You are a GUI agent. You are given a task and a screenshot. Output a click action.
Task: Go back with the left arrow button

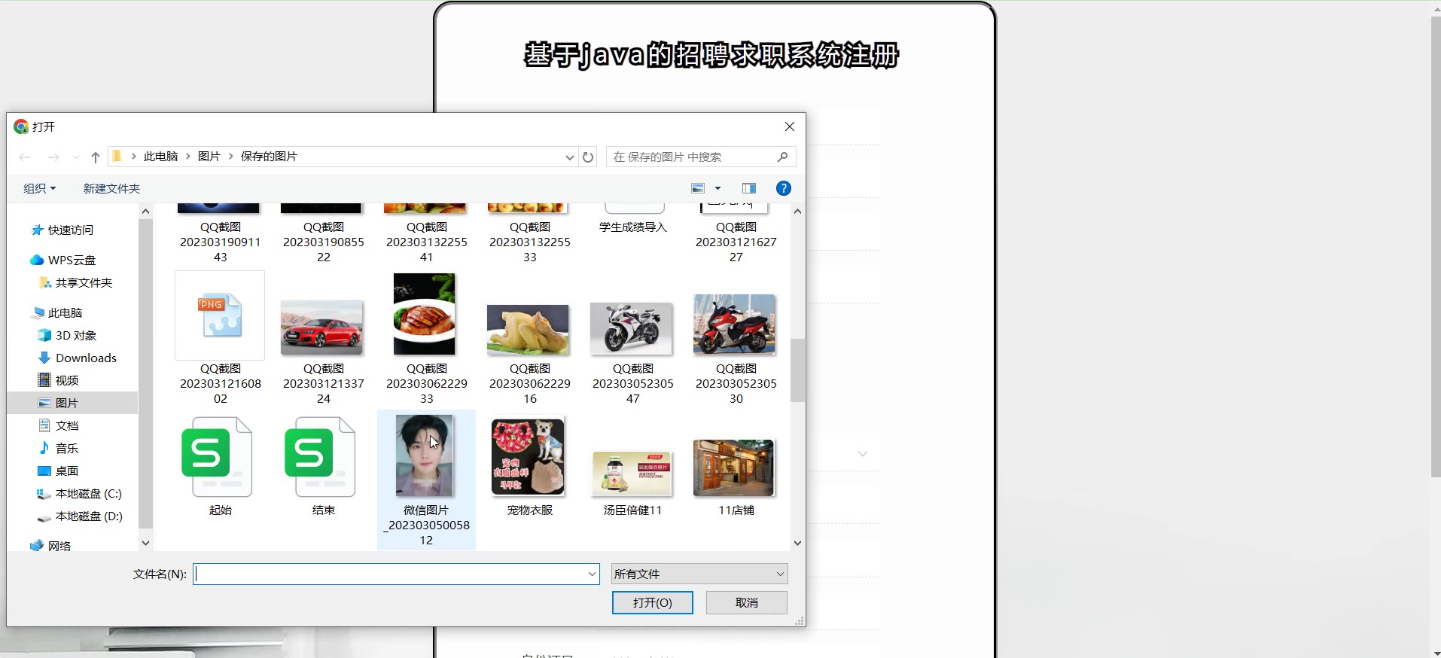[25, 157]
